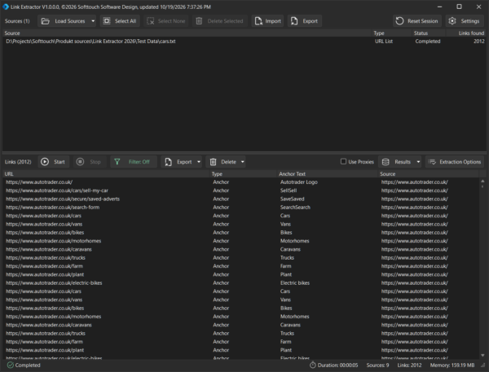This screenshot has height=372, width=489.
Task: Expand the links Delete dropdown arrow
Action: 243,162
